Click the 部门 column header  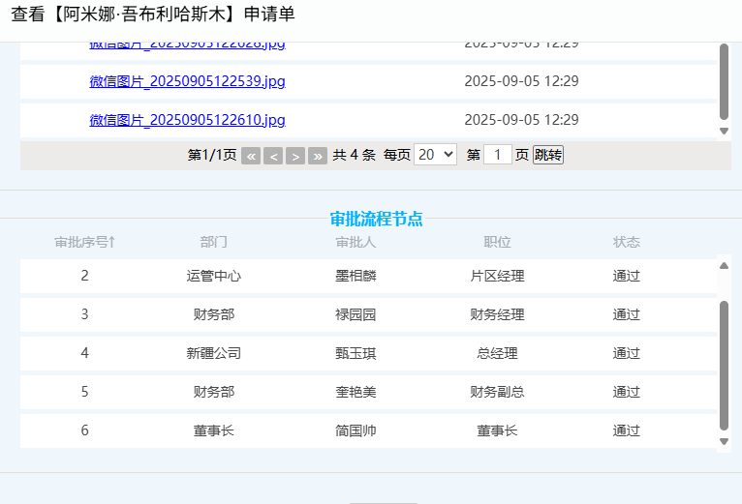(x=213, y=242)
